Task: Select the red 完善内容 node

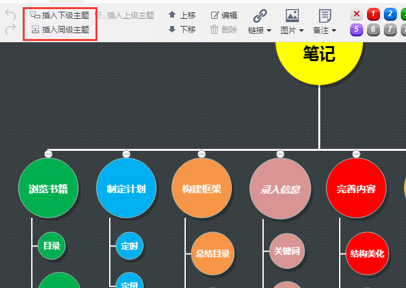Action: tap(356, 188)
